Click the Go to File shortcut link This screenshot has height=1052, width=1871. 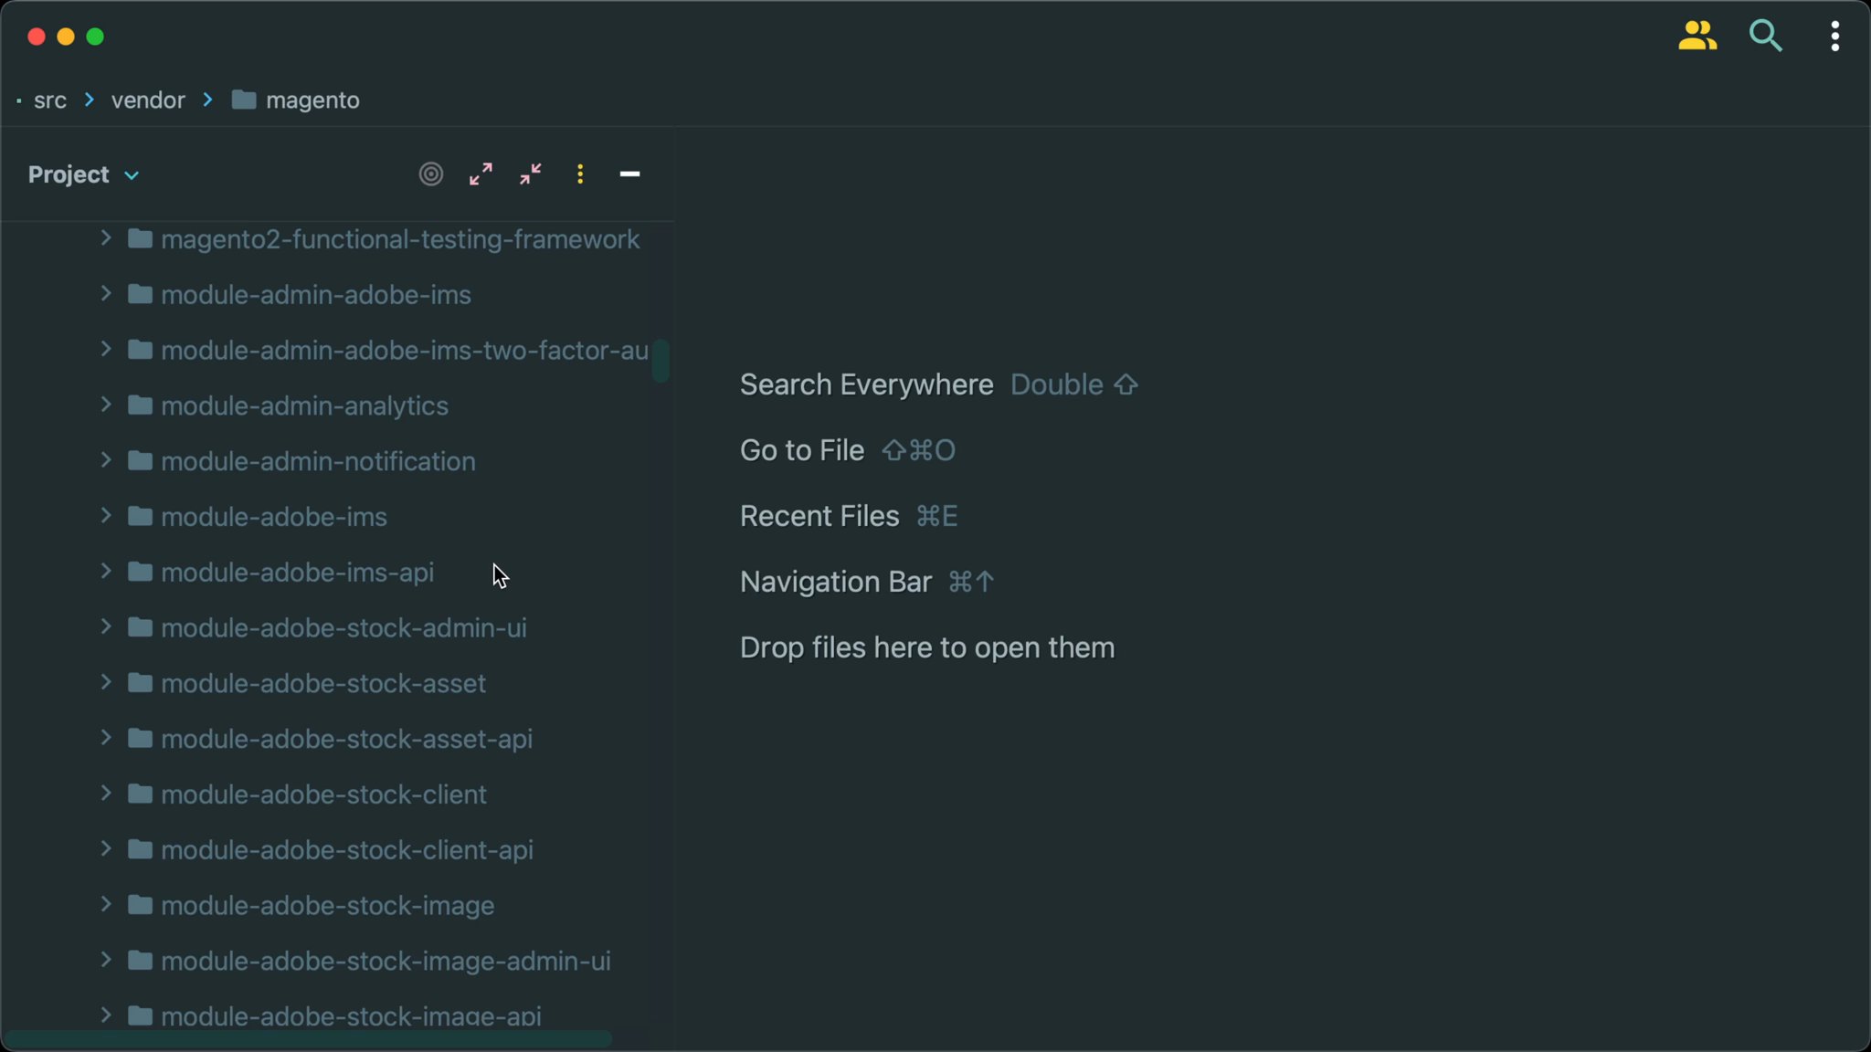(801, 449)
